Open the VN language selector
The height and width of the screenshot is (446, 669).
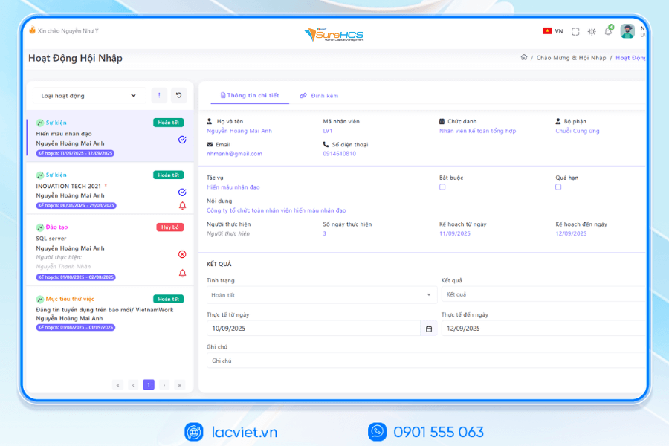coord(553,31)
